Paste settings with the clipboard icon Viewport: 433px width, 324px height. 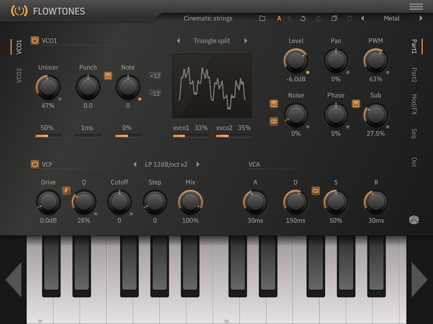point(349,18)
